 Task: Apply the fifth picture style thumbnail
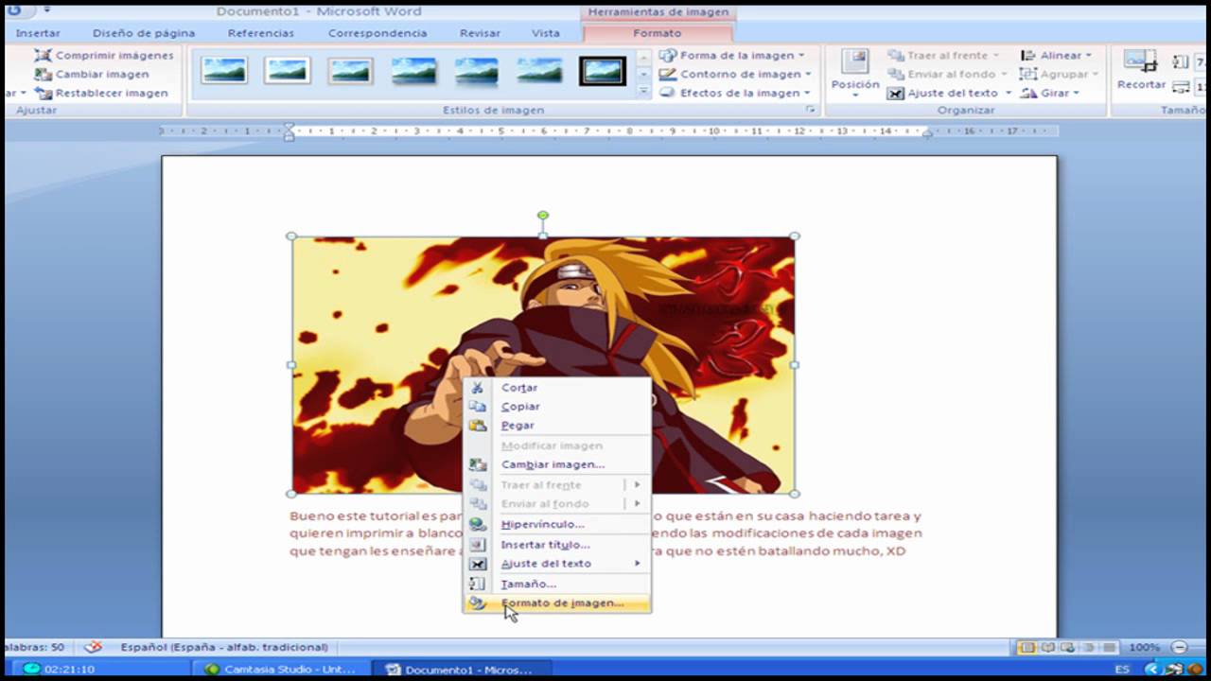click(x=476, y=70)
